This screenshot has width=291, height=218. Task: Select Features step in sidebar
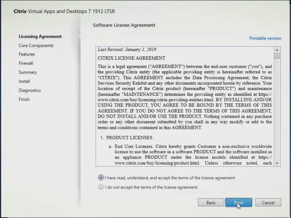pos(27,54)
